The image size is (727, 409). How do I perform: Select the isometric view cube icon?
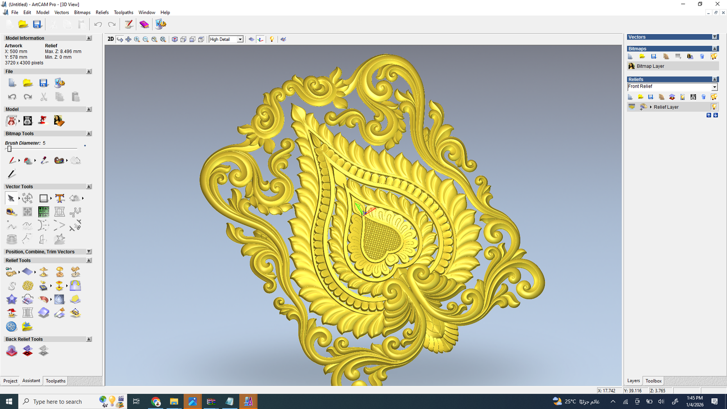point(174,40)
